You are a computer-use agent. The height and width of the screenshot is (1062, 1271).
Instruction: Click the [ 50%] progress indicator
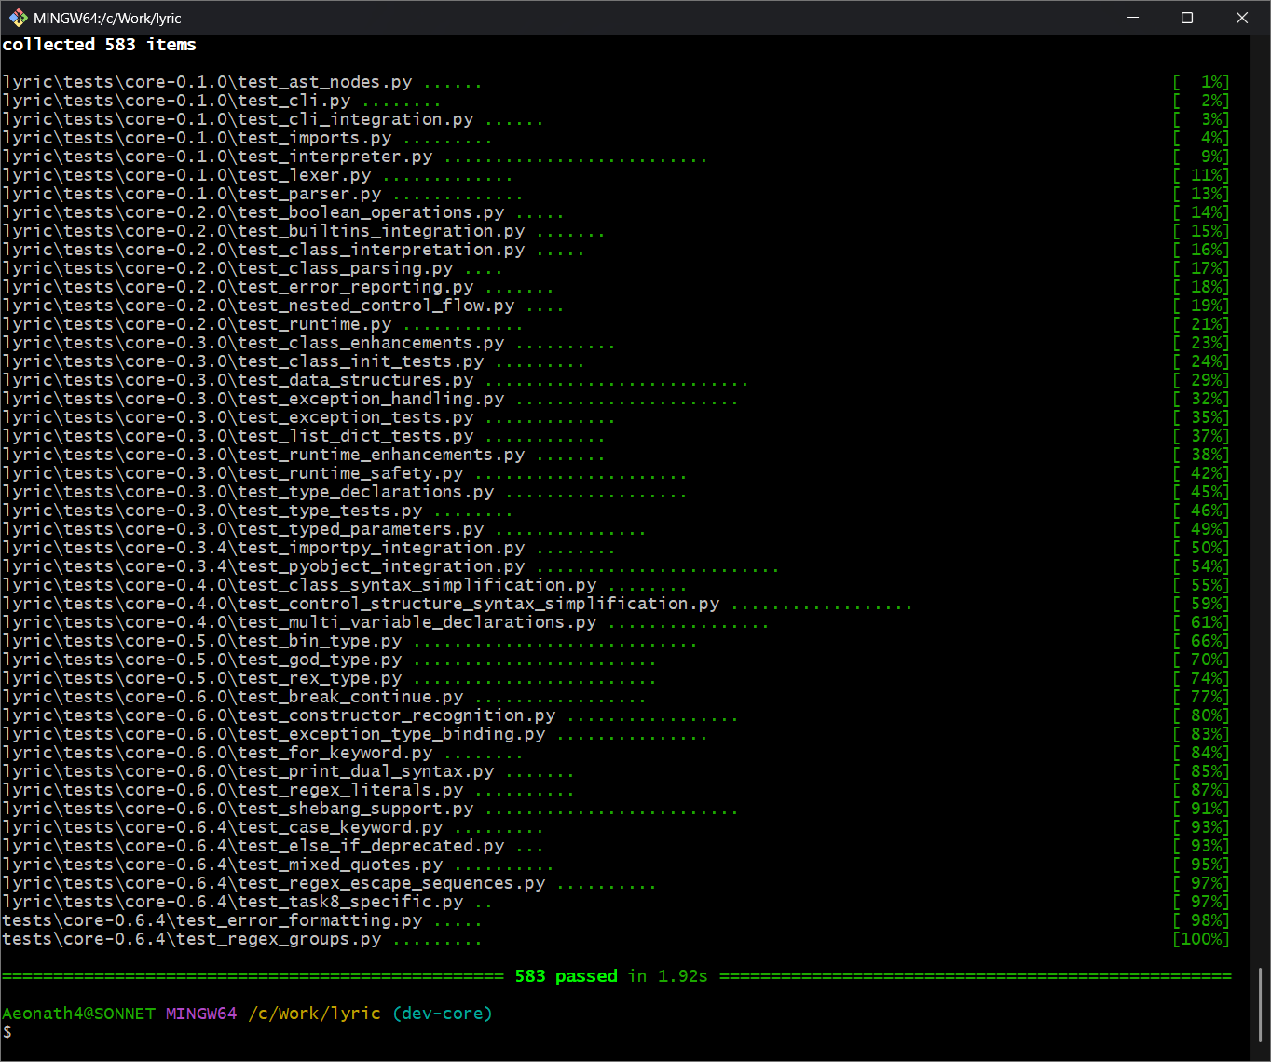[1201, 548]
